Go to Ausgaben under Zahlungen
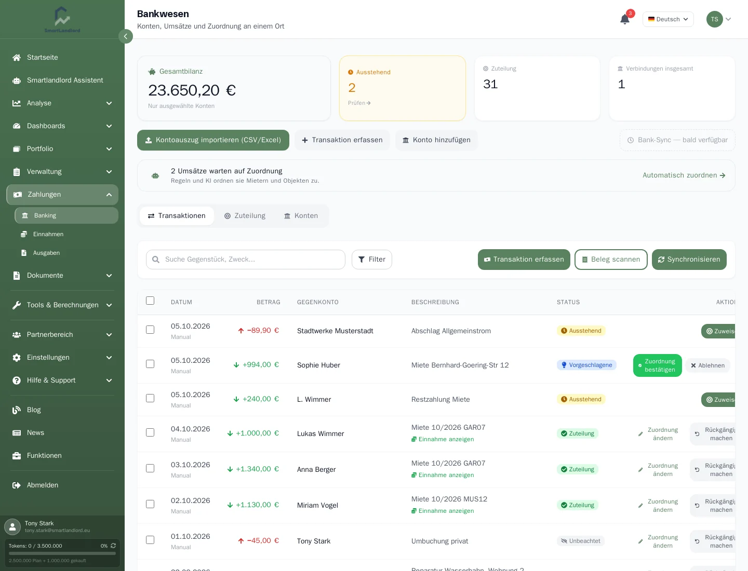The image size is (748, 571). 66,253
